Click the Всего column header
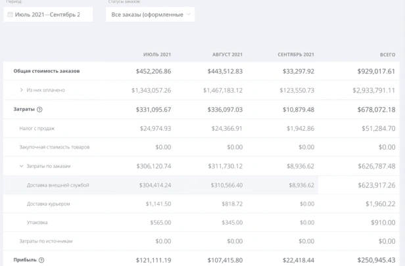This screenshot has height=266, width=405. coord(387,54)
